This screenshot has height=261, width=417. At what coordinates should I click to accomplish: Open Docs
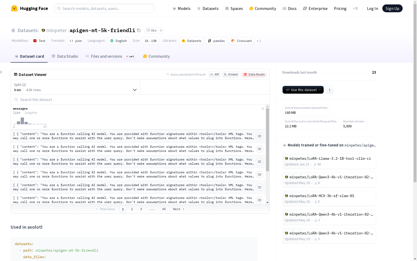(x=290, y=8)
